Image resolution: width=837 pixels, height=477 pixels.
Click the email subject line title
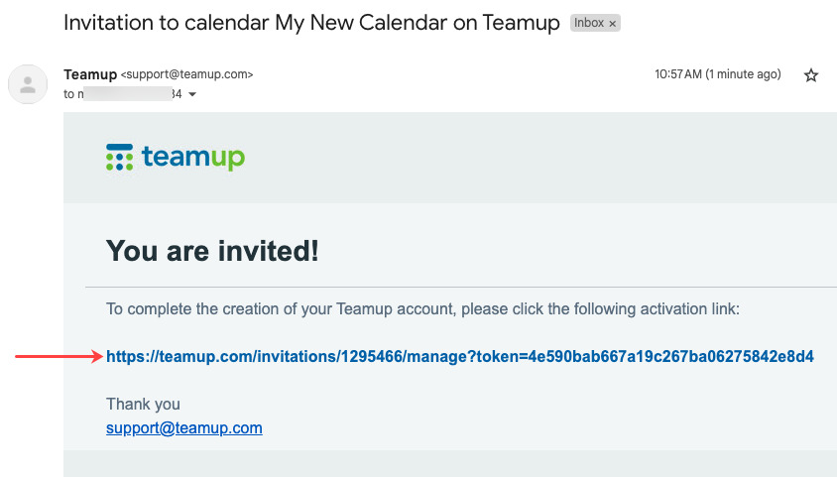point(311,23)
